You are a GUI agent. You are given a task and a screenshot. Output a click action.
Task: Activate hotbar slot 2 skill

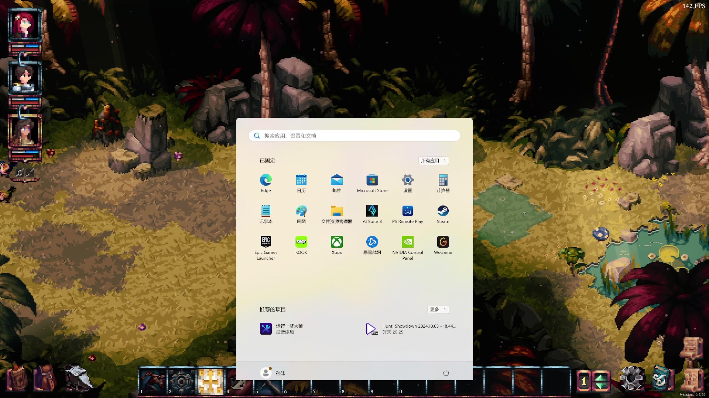point(181,381)
